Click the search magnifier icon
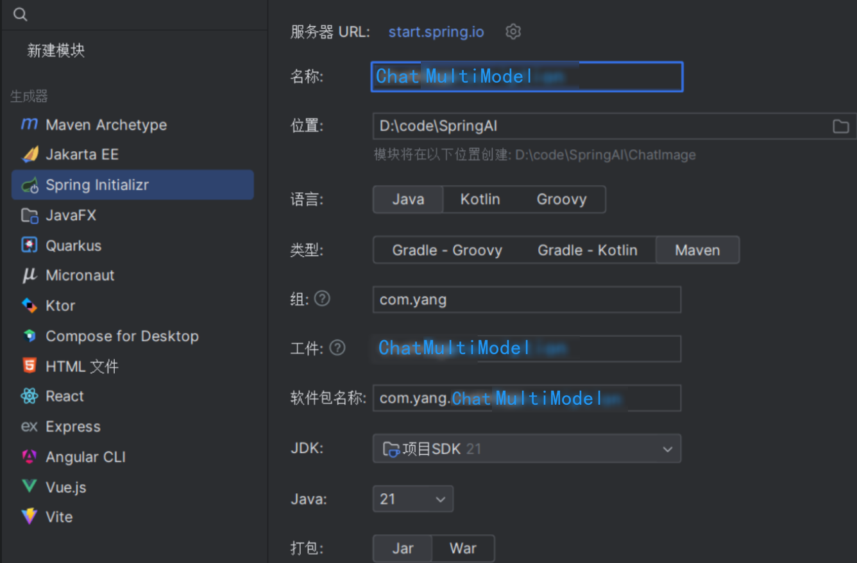 21,14
